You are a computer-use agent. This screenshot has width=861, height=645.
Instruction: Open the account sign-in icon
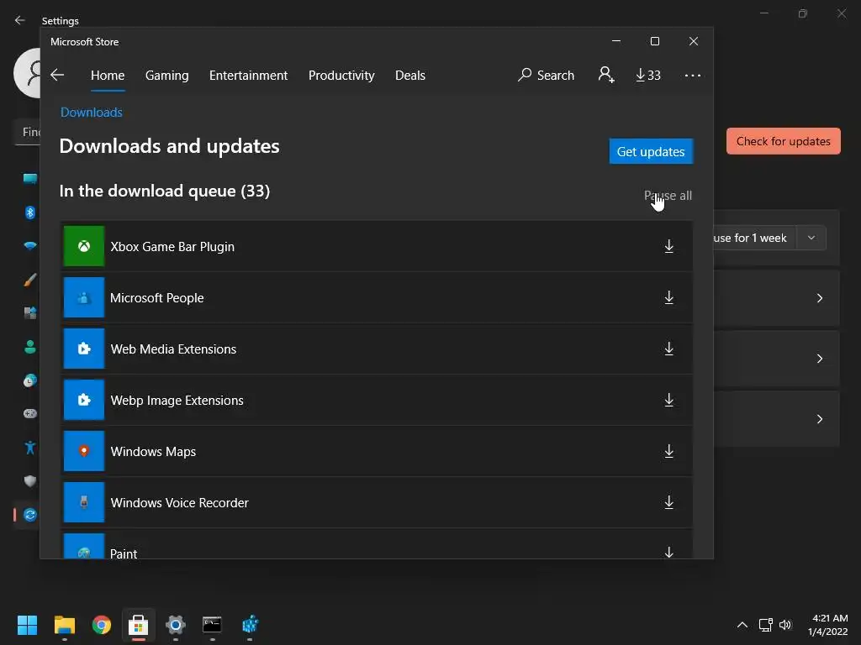(x=606, y=75)
